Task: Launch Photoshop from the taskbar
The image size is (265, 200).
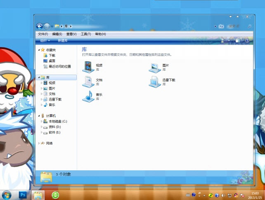Action: click(23, 195)
